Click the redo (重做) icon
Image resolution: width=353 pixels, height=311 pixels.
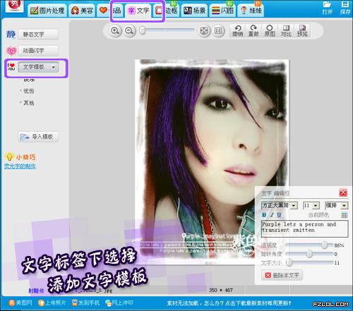click(x=253, y=31)
